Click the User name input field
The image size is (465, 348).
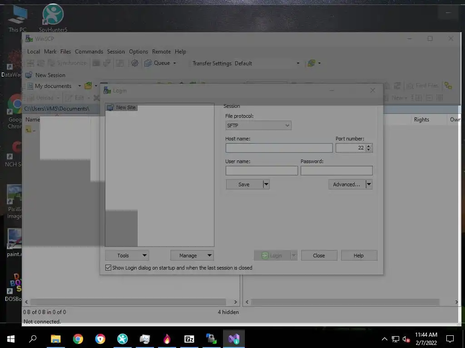coord(262,171)
